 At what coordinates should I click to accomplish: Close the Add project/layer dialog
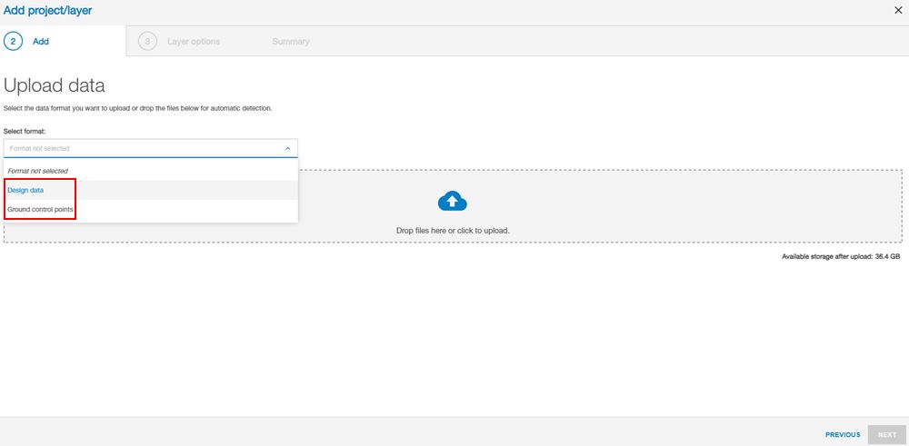coord(898,11)
